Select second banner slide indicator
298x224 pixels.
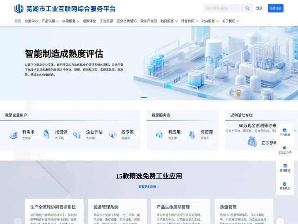154,97
